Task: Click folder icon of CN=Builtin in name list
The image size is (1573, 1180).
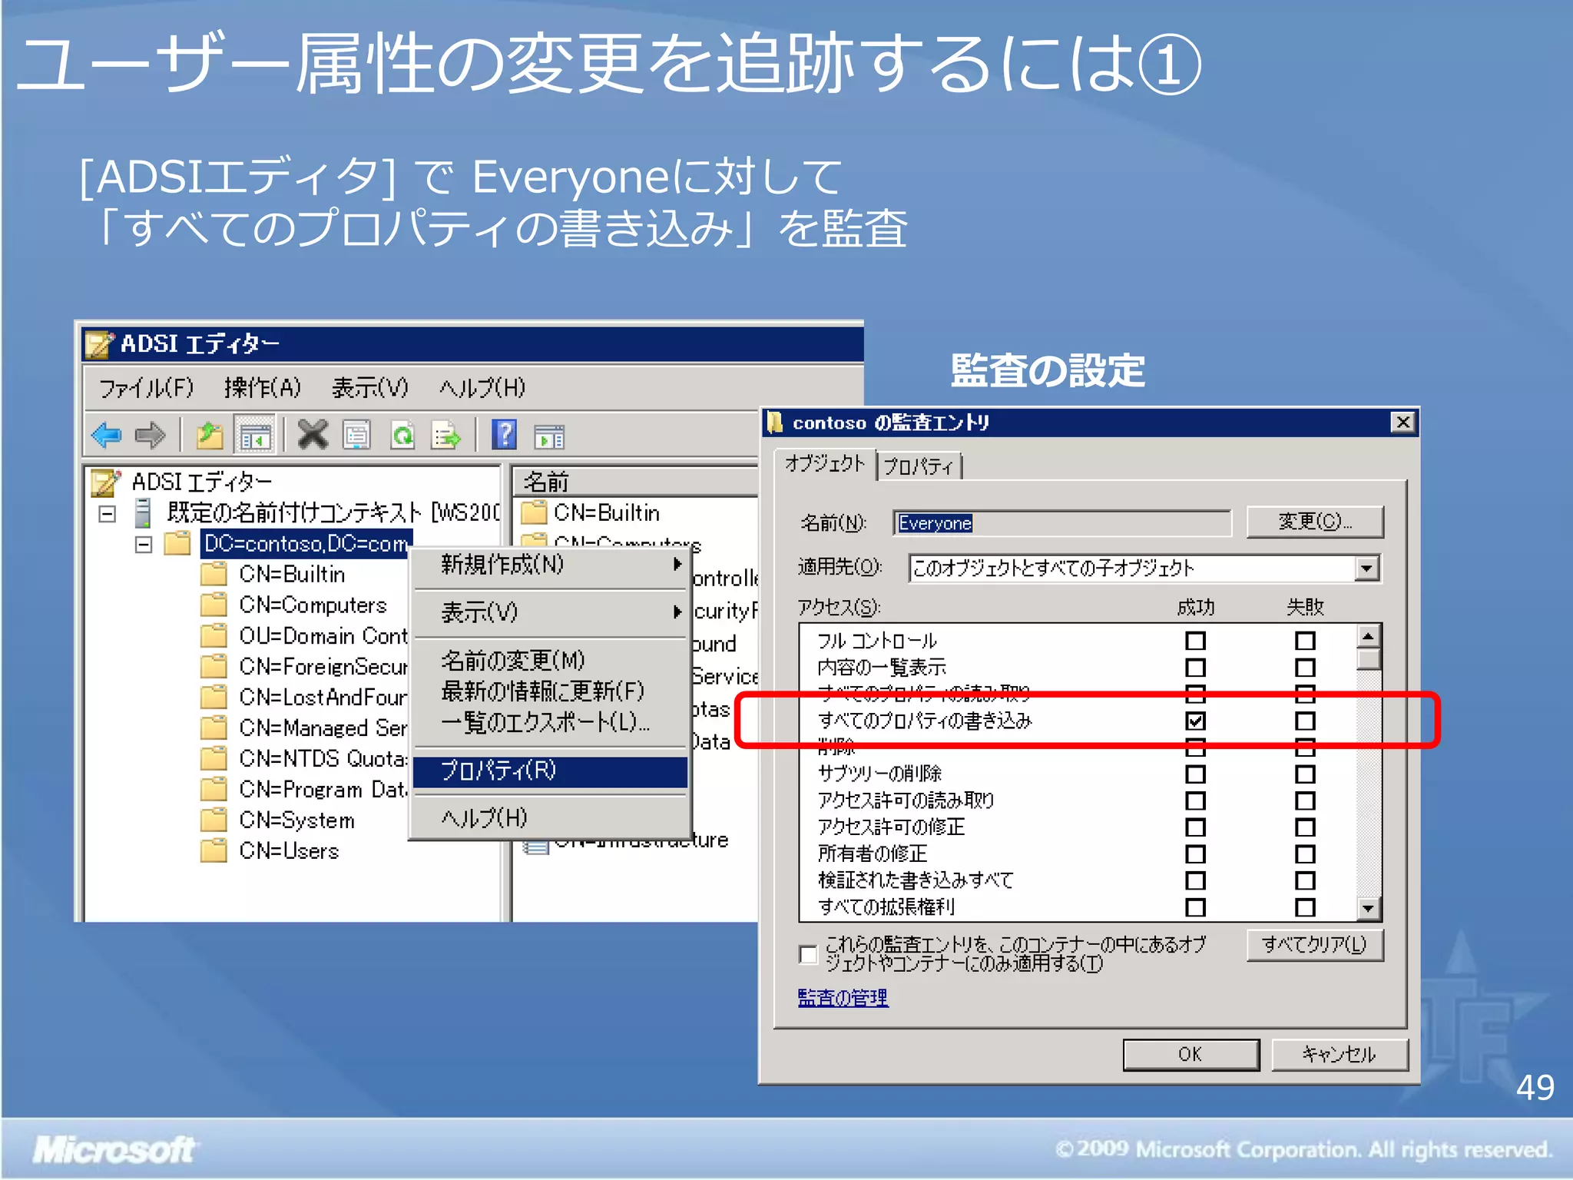Action: pyautogui.click(x=534, y=512)
